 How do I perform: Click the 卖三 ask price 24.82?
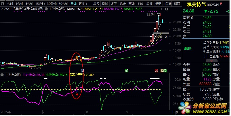[207, 27]
